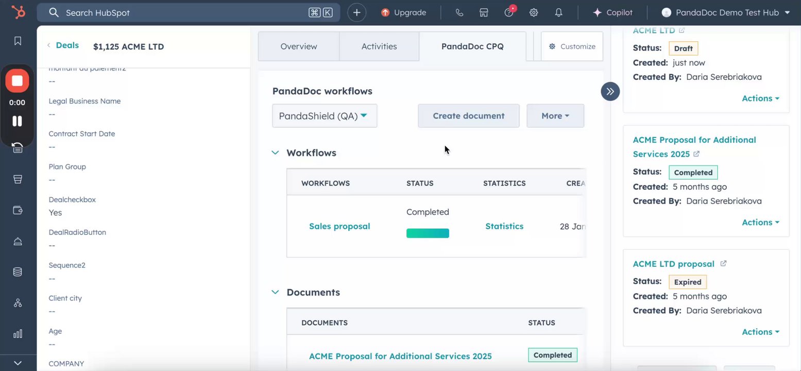Click the recording timer 0:00
The image size is (801, 371).
[x=17, y=103]
